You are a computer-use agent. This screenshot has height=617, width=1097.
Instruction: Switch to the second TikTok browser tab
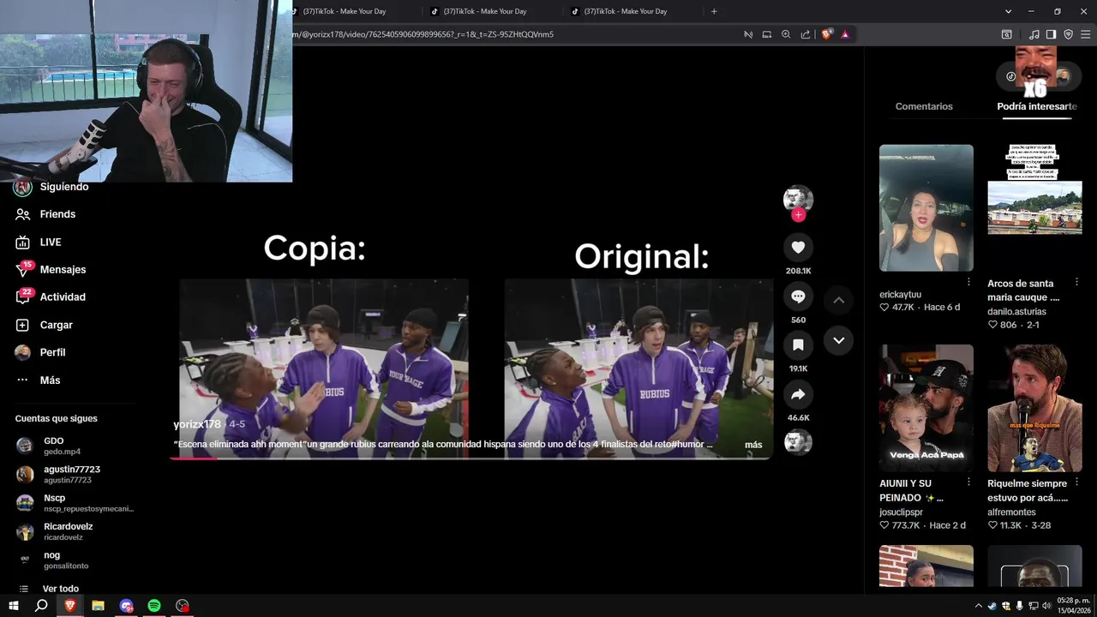pos(486,11)
